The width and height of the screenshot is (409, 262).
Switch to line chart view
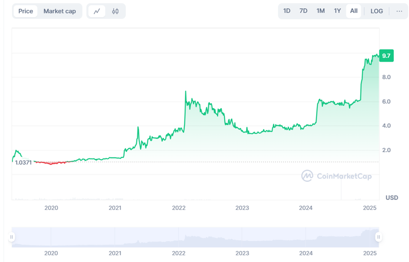pos(97,11)
